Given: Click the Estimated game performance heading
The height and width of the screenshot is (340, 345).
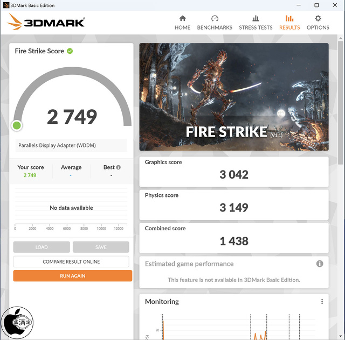Looking at the screenshot, I should tap(189, 264).
